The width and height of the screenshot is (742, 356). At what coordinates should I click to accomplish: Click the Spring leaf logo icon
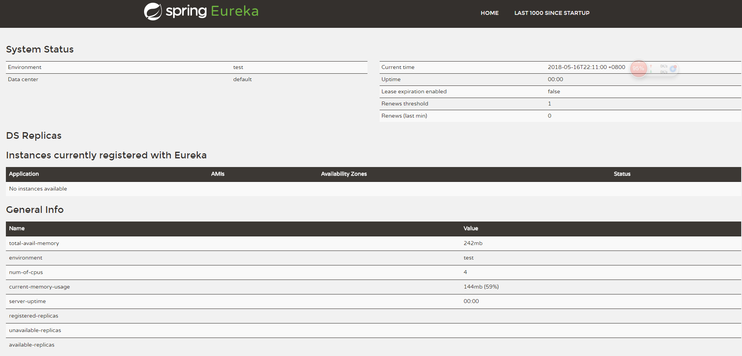tap(153, 11)
